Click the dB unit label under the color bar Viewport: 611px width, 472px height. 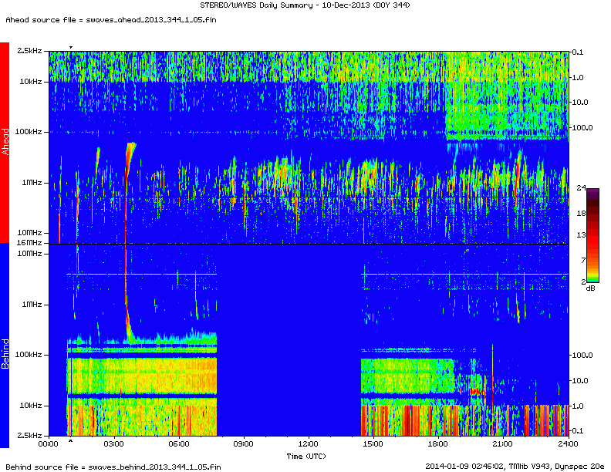pyautogui.click(x=590, y=288)
